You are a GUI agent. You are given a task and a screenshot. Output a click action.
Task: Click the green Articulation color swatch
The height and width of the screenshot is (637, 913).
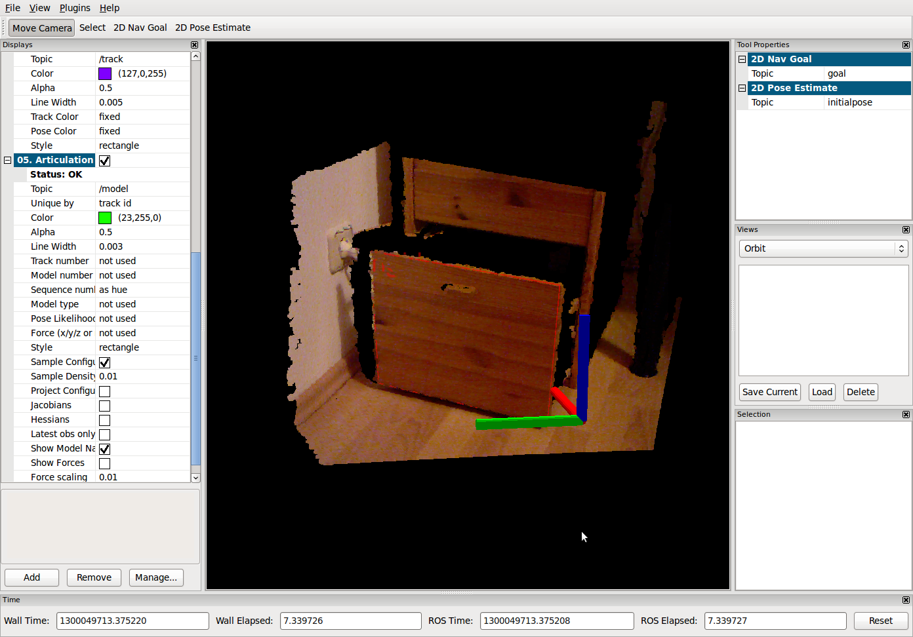(105, 218)
